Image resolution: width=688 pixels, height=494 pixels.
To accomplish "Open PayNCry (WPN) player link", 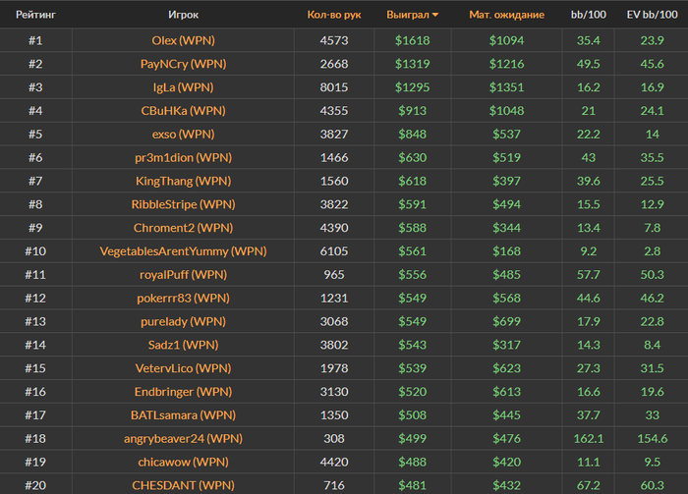I will (x=183, y=64).
